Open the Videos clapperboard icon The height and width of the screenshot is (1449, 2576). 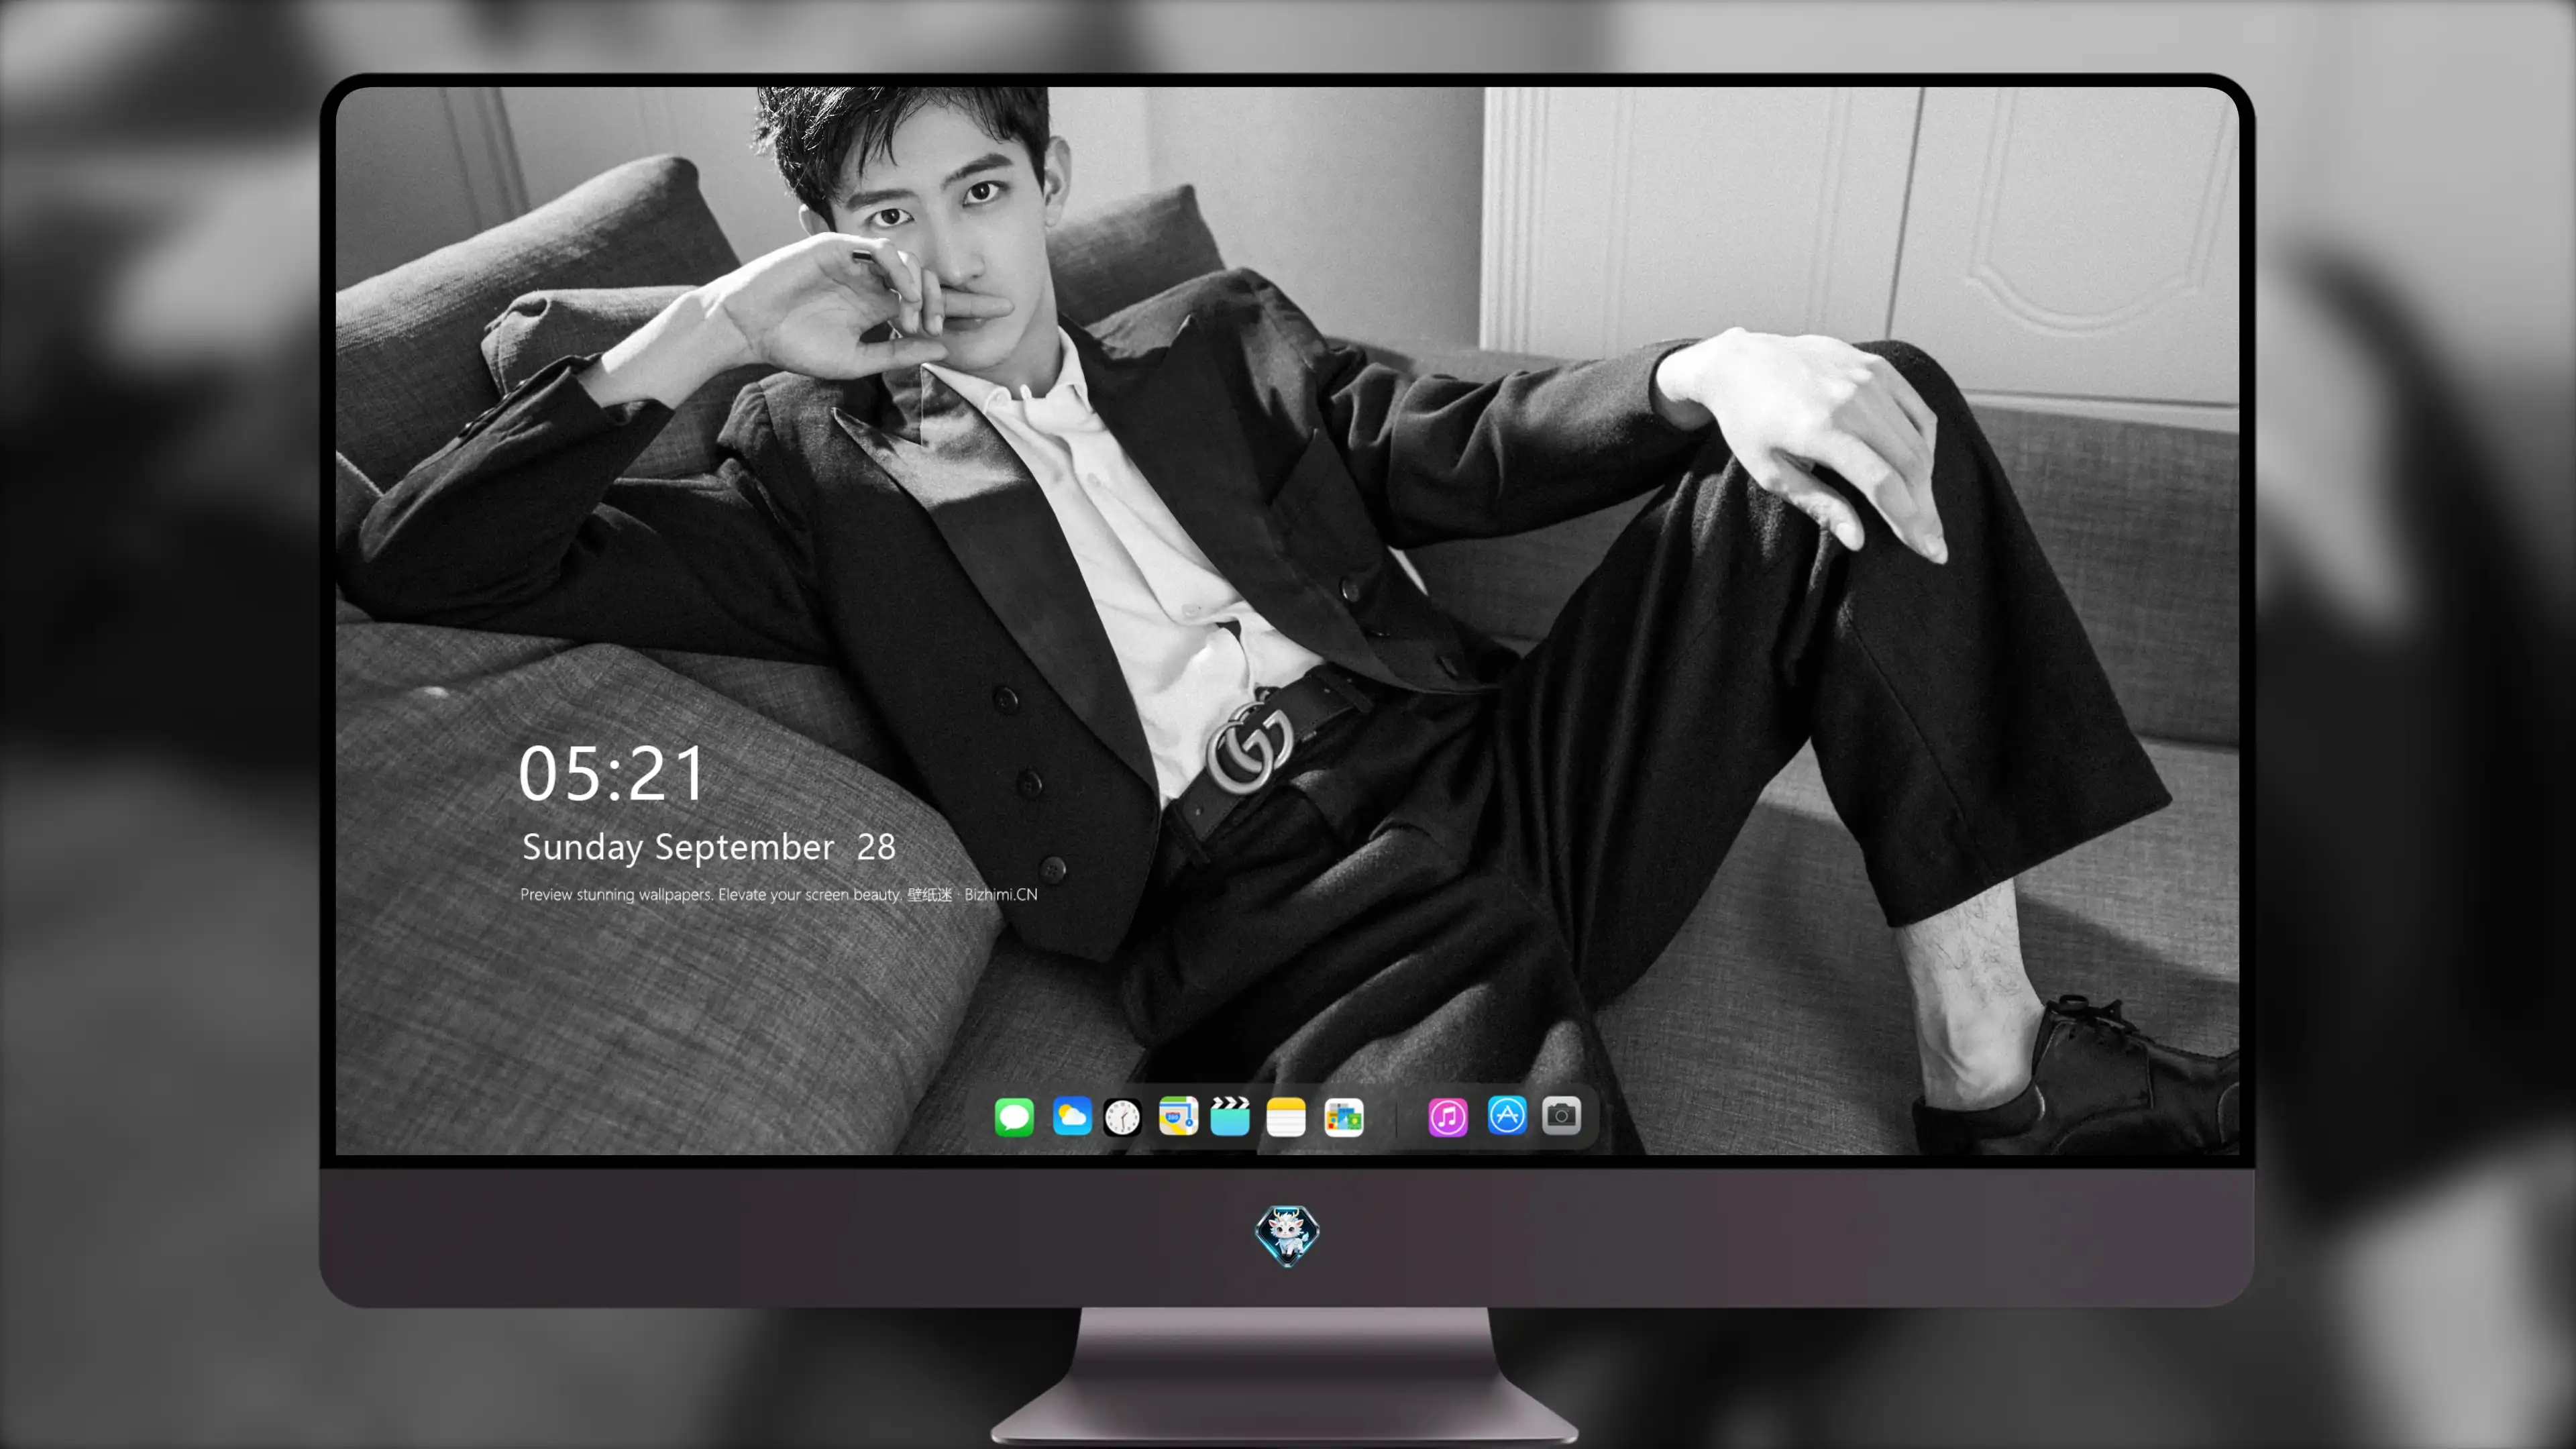(1230, 1116)
